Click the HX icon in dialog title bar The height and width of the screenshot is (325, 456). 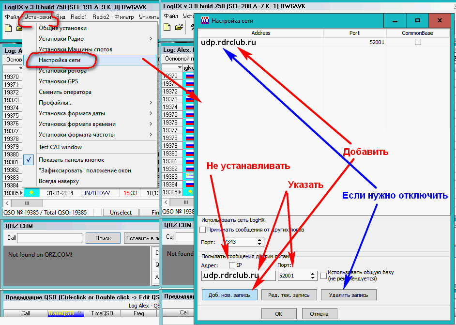pos(205,21)
